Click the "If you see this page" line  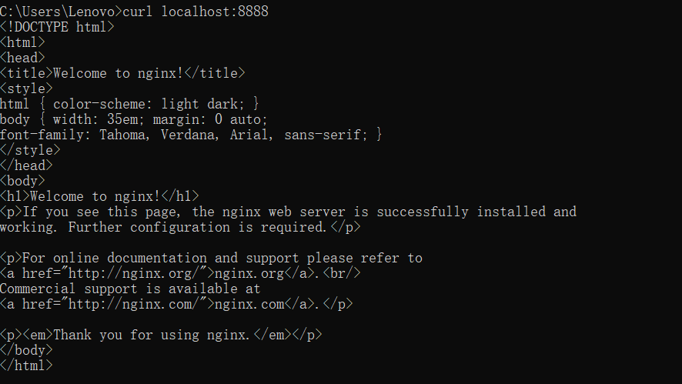(288, 212)
